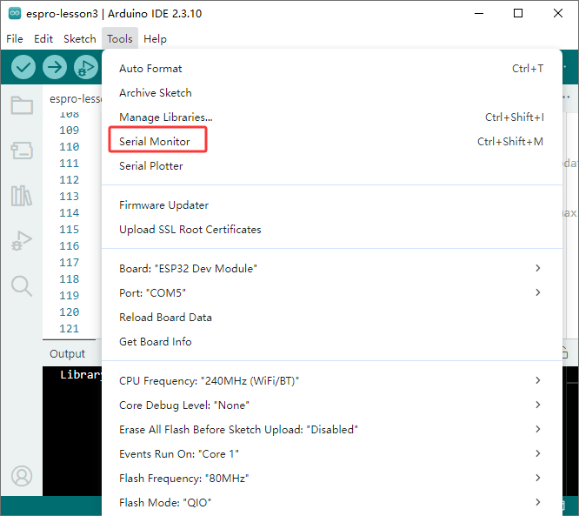Open the File menu

15,39
